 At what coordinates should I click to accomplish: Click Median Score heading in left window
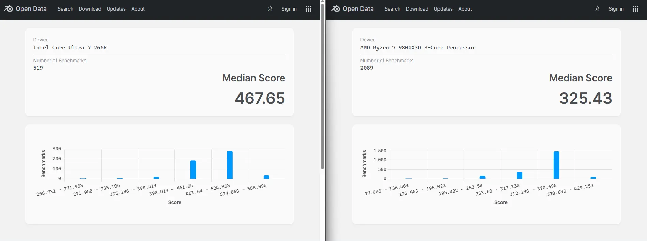click(253, 78)
